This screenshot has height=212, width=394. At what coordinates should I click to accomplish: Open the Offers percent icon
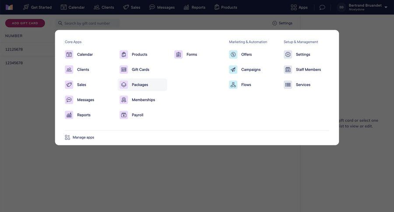(x=233, y=54)
